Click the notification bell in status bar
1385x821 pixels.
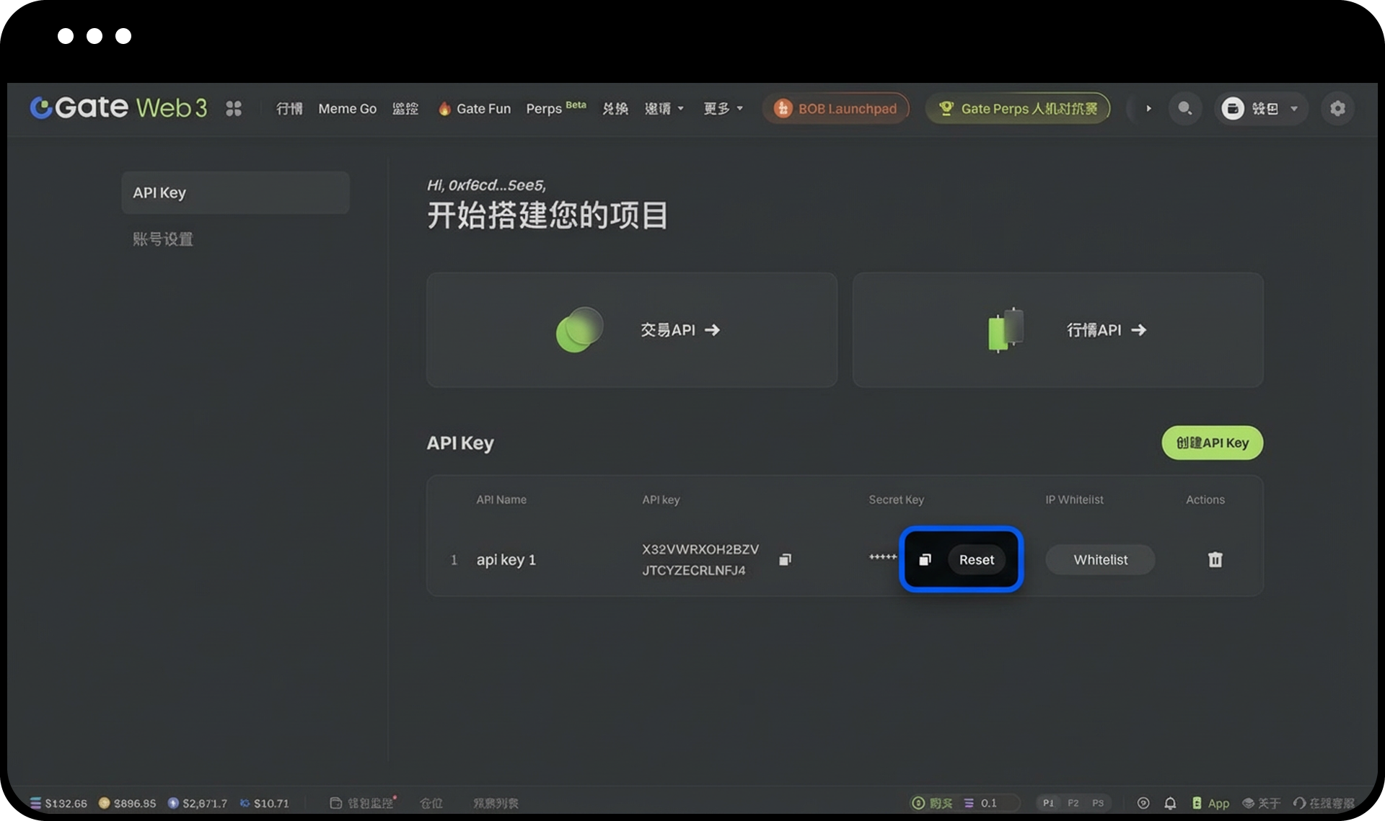[x=1170, y=802]
